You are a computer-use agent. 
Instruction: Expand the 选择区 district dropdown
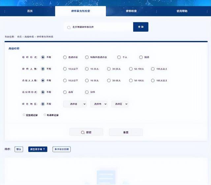(120, 104)
